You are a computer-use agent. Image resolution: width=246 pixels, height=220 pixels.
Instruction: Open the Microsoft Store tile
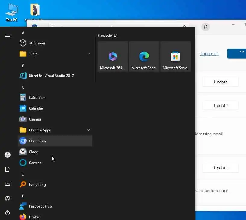click(x=175, y=57)
